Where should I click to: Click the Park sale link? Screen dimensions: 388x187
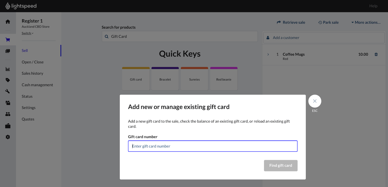(x=328, y=22)
